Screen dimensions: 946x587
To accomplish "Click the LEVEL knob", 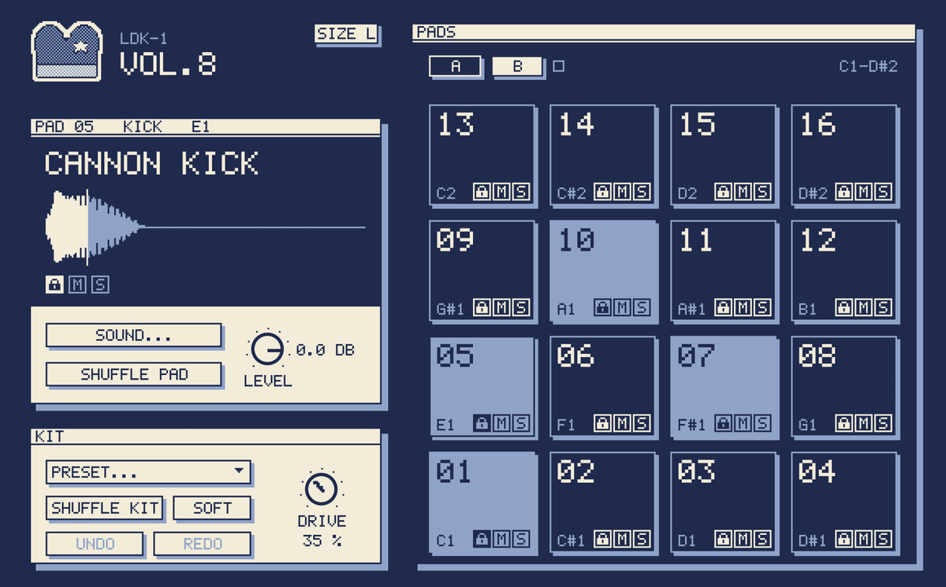I will [267, 350].
